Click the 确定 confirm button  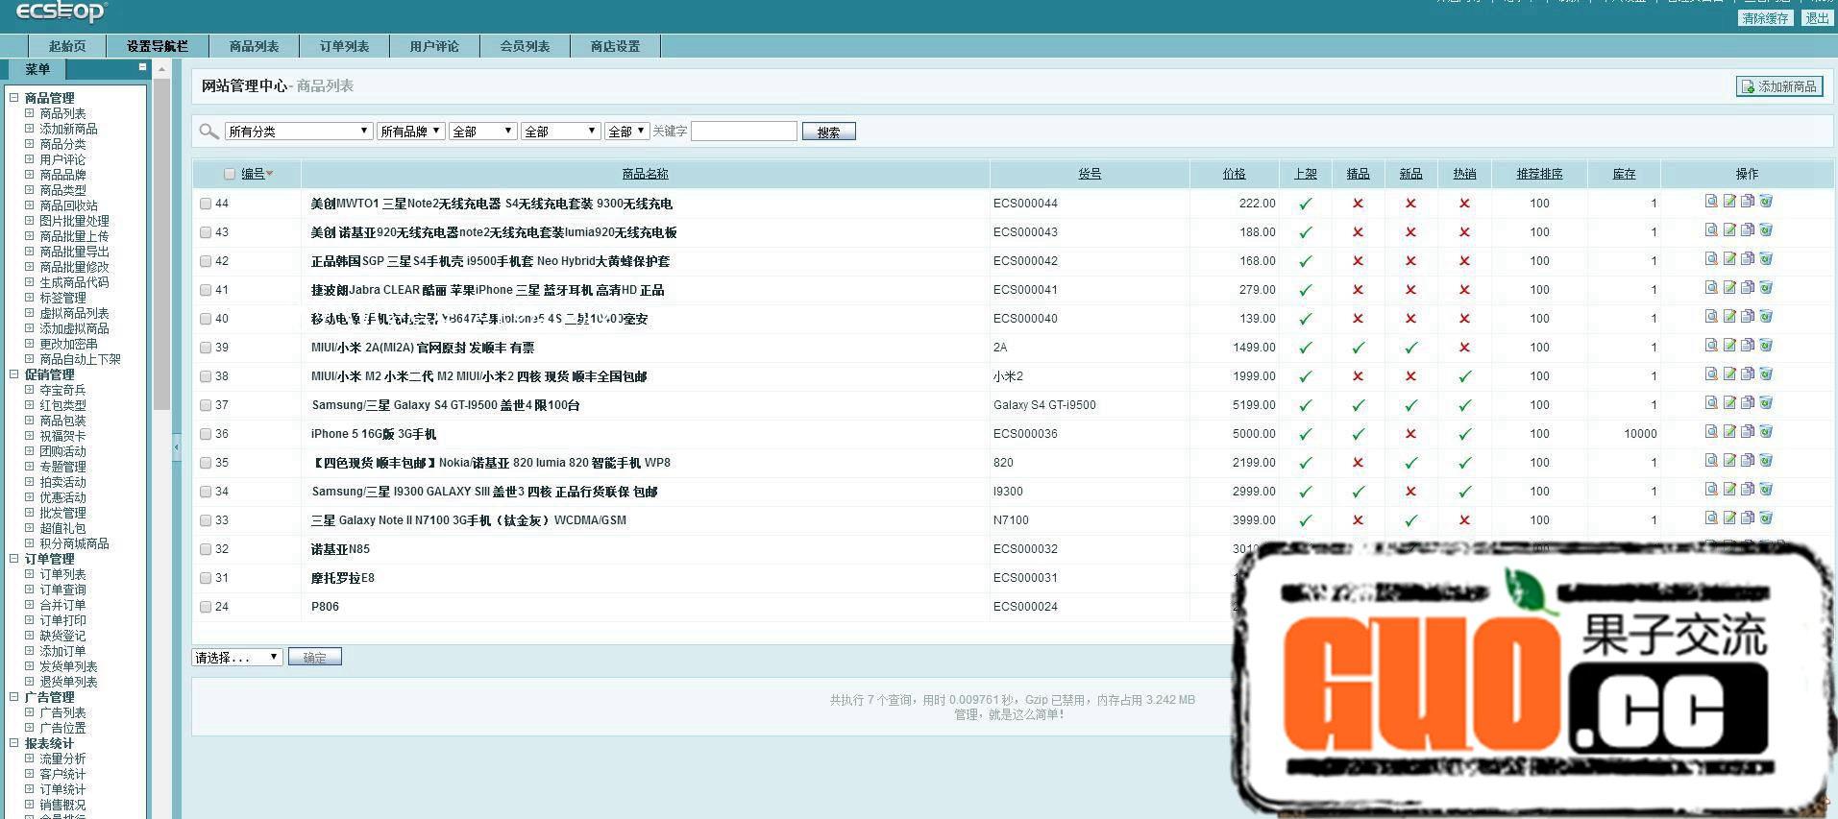315,658
